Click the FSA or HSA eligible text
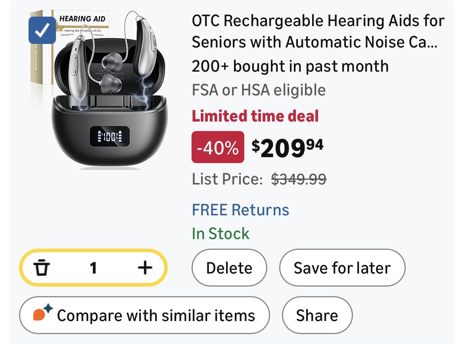Image resolution: width=464 pixels, height=346 pixels. 259,90
